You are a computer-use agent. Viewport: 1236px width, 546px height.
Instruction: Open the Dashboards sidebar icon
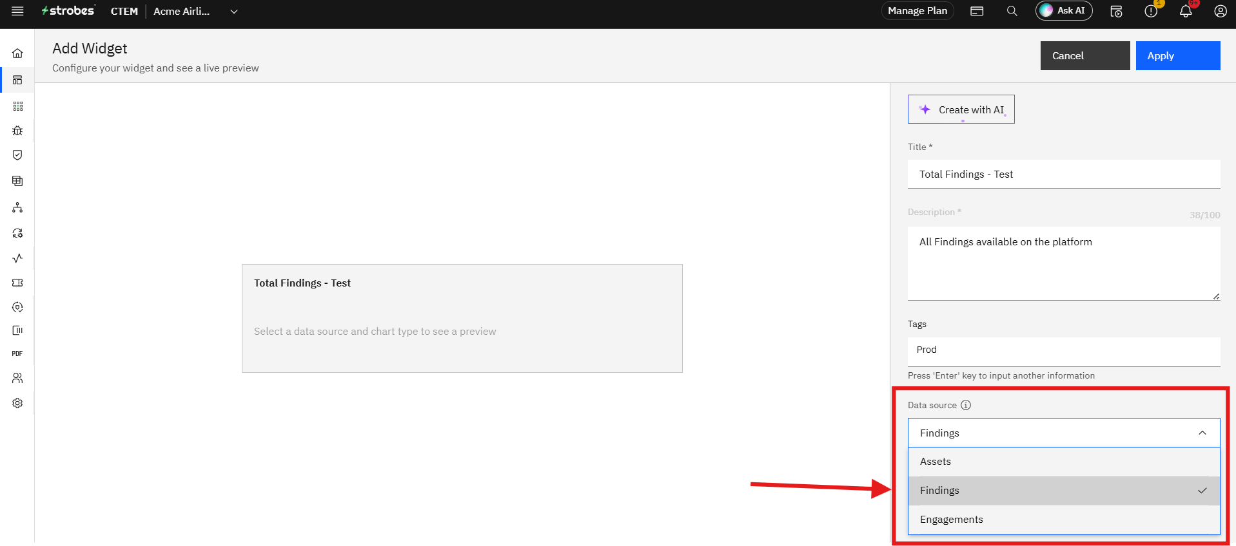(x=17, y=80)
